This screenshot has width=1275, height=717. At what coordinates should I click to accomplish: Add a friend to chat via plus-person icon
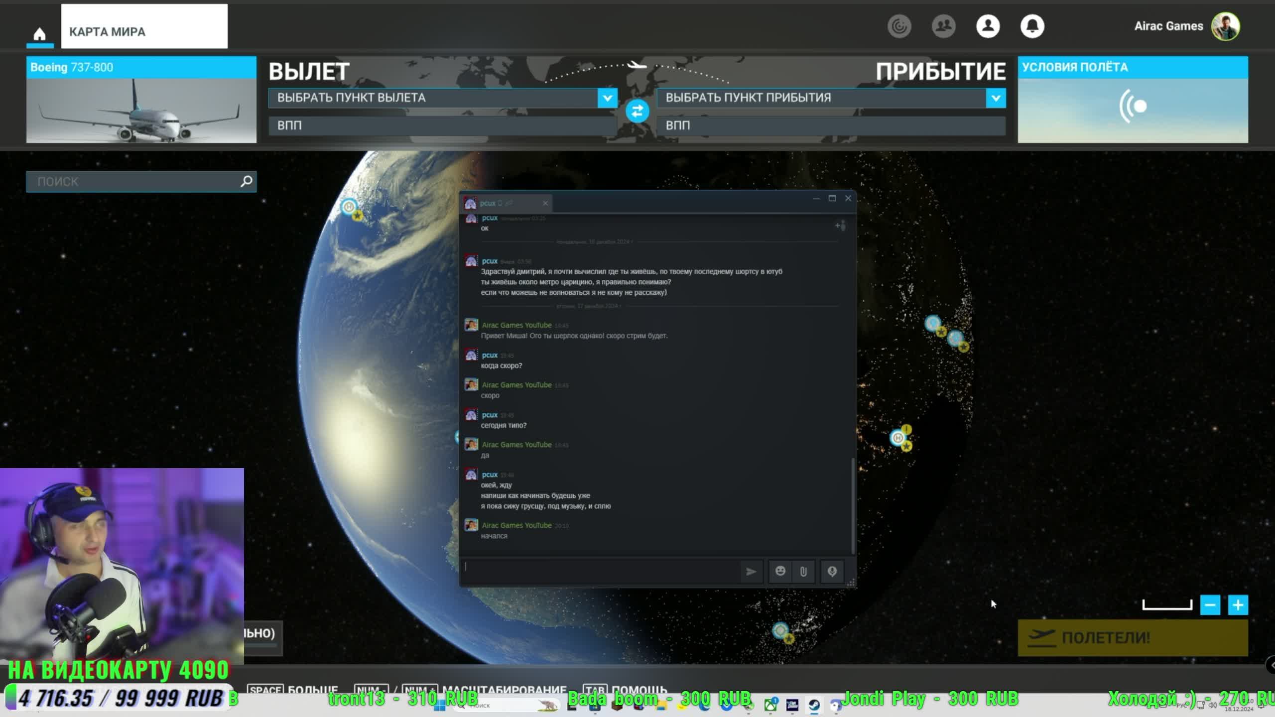tap(840, 226)
